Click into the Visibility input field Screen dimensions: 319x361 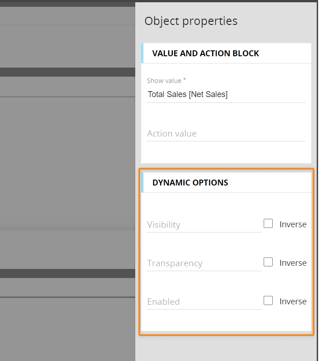point(204,224)
